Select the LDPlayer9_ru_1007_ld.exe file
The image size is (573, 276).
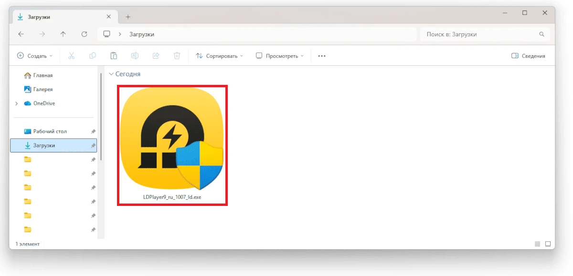(172, 145)
